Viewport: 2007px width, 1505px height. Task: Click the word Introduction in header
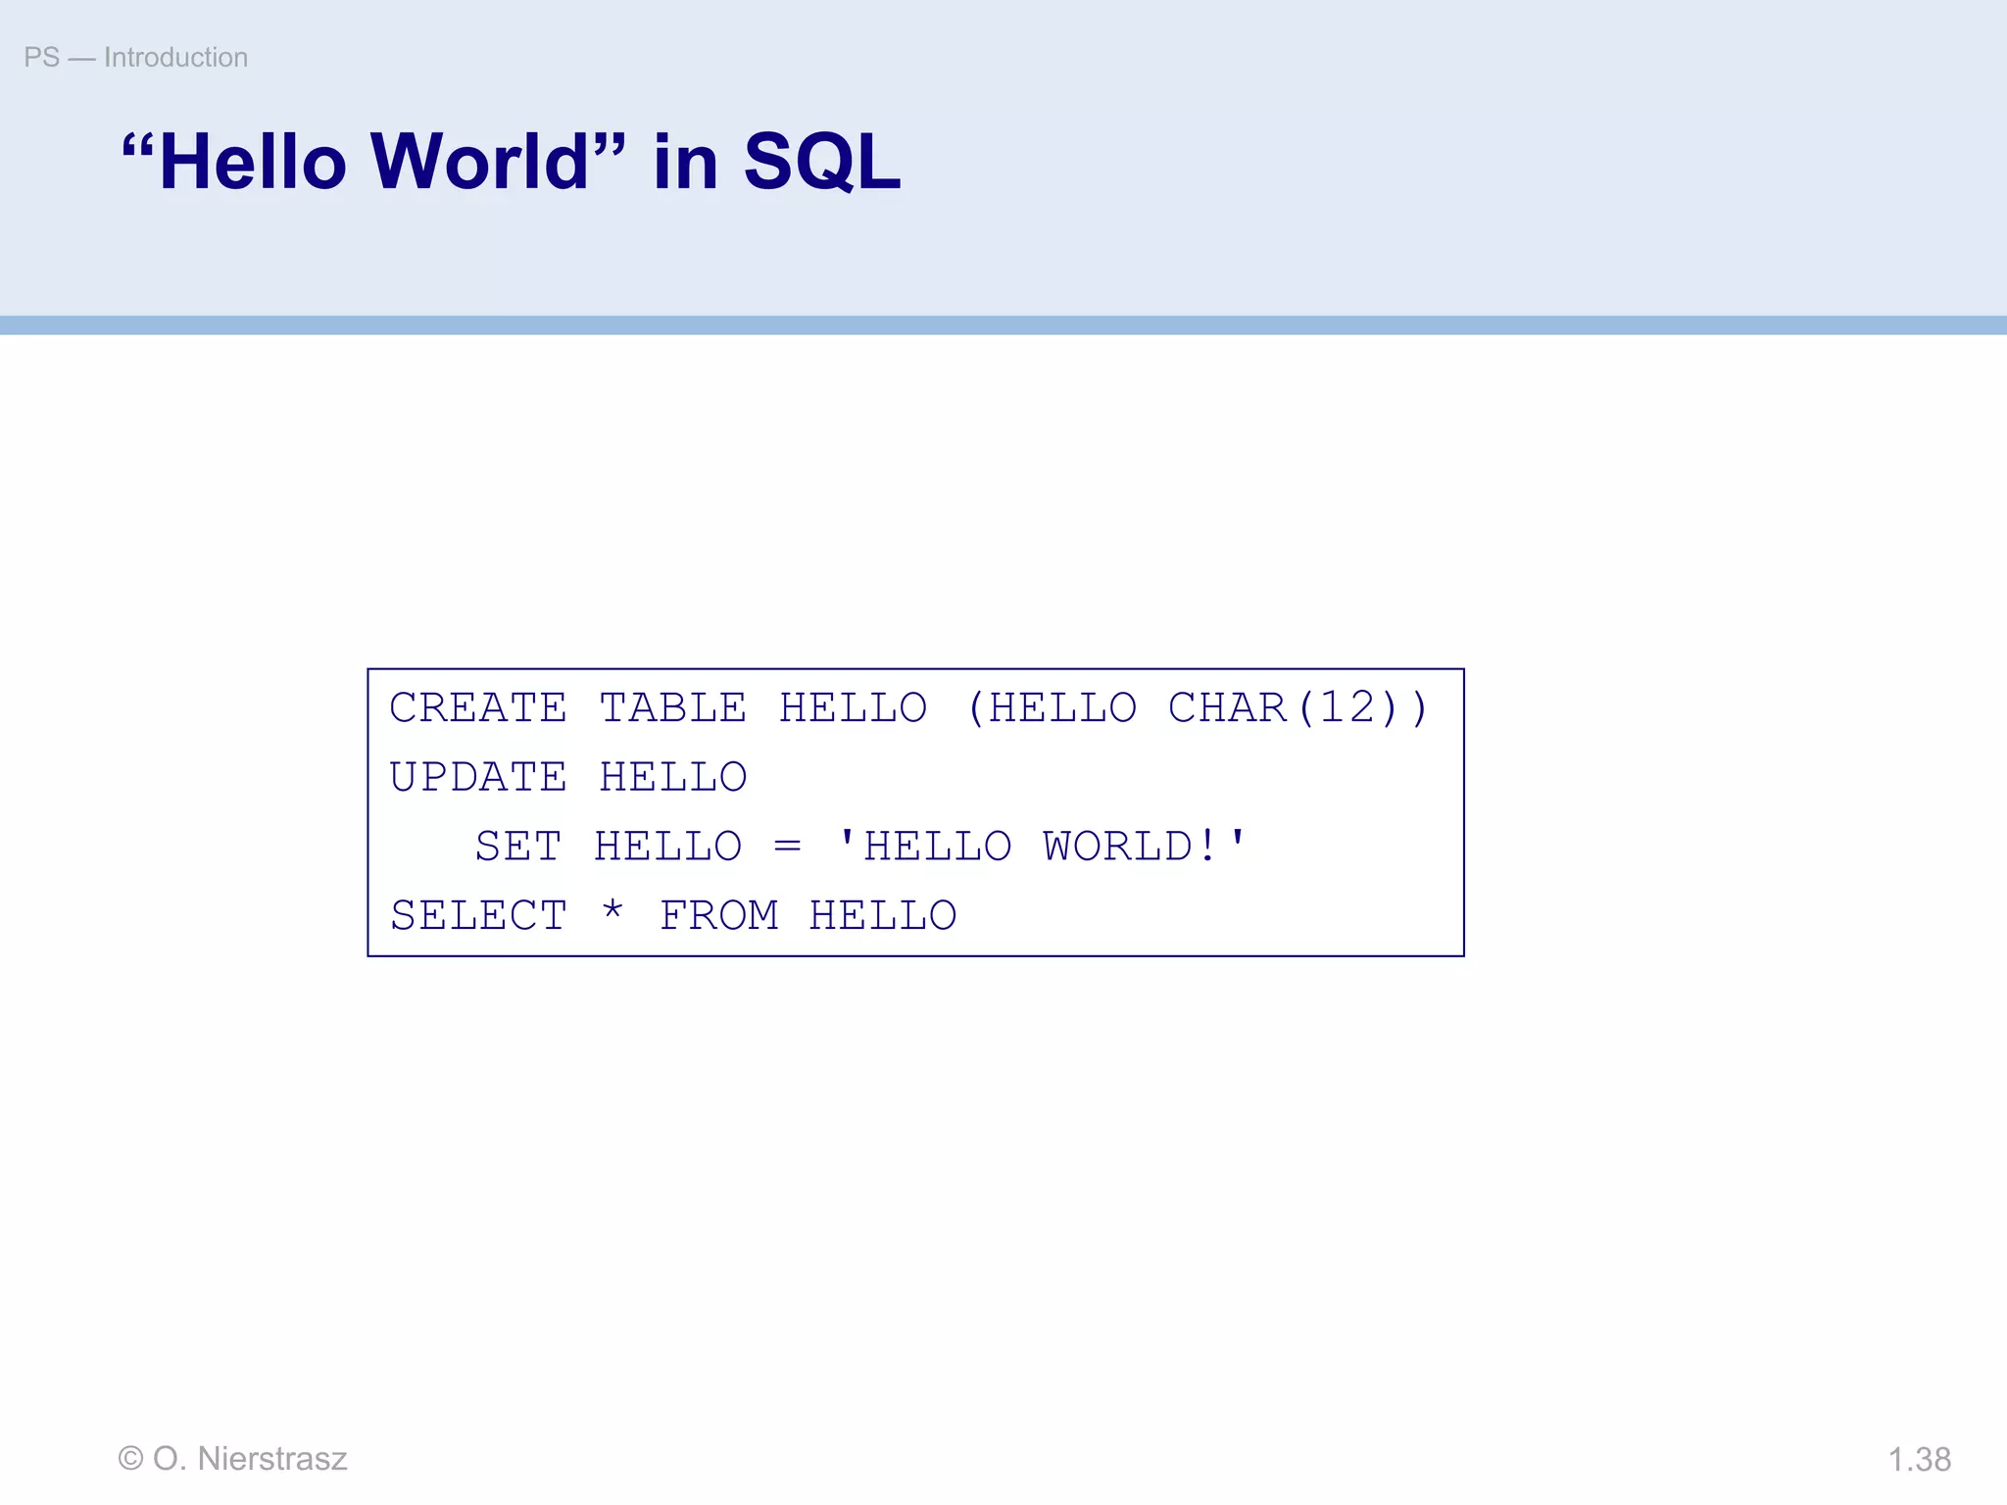pos(175,58)
